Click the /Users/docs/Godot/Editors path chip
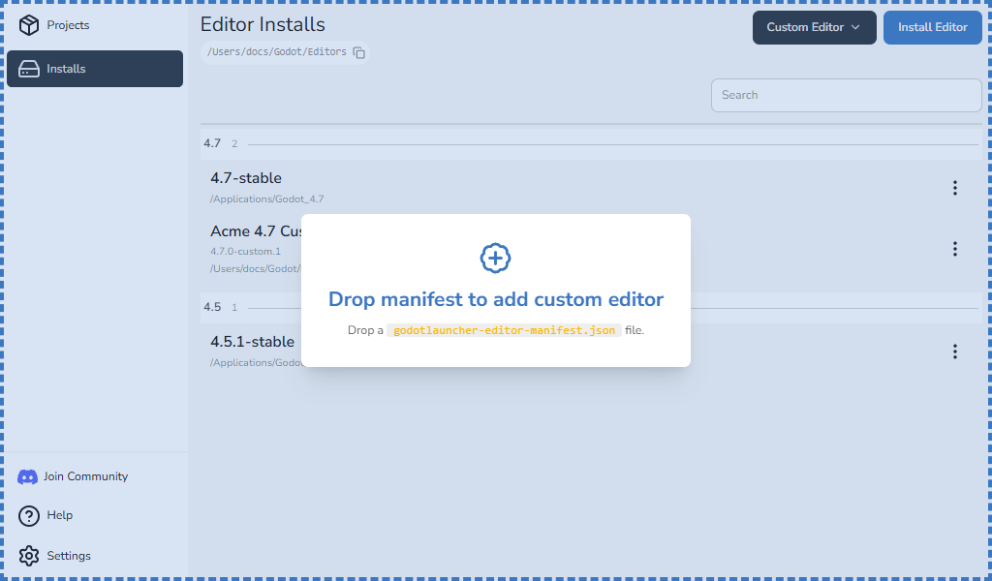 pos(286,52)
